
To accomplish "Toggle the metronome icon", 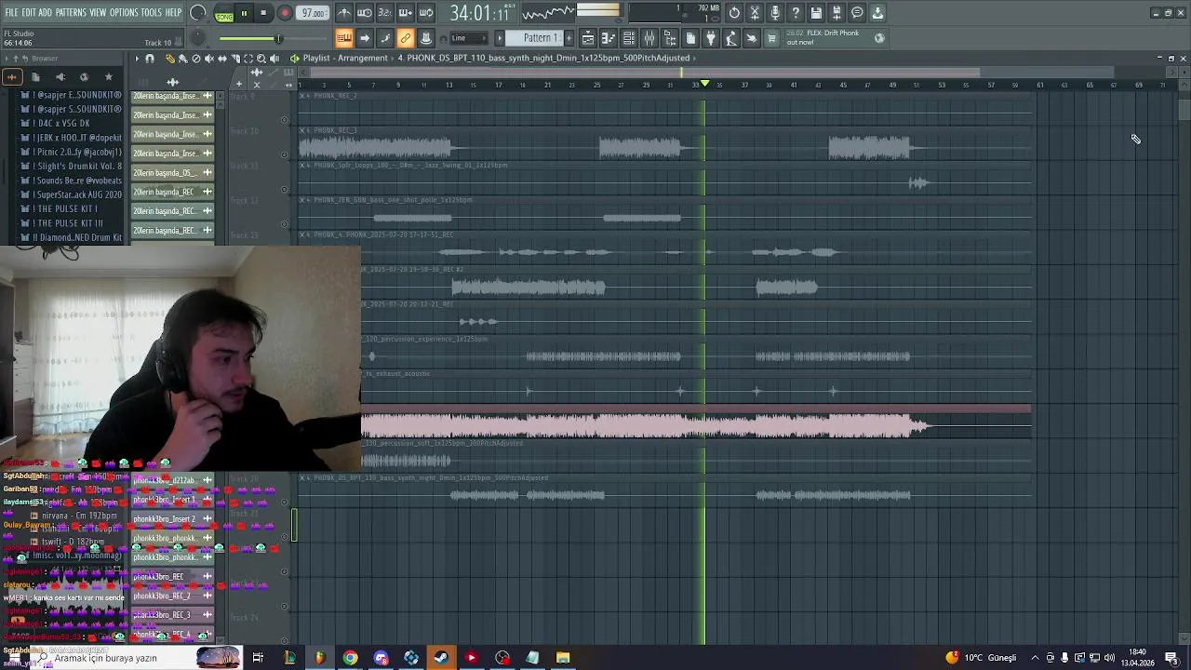I will point(344,13).
